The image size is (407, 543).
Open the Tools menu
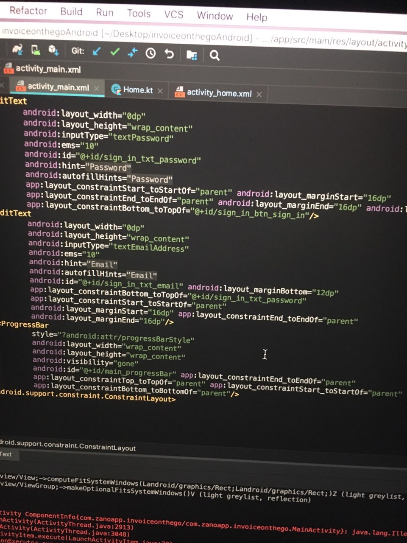pyautogui.click(x=139, y=14)
